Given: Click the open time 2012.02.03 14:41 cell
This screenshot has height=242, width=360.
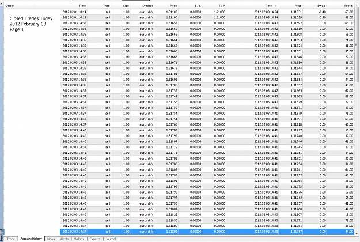Looking at the screenshot, I should point(74,153).
